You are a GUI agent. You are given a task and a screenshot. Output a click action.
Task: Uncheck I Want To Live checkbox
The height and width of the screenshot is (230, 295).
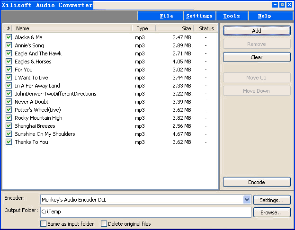click(x=9, y=78)
